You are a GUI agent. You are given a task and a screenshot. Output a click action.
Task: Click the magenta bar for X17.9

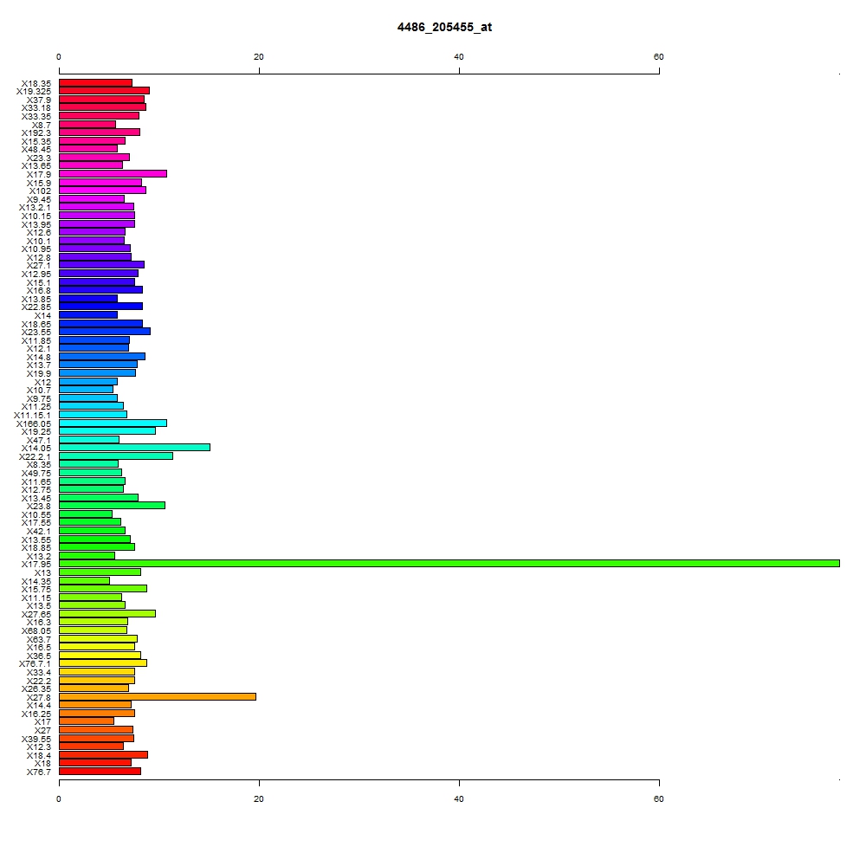113,174
